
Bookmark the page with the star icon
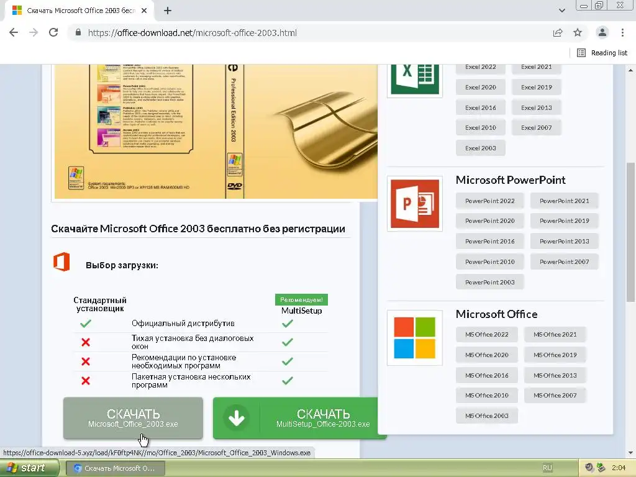(578, 32)
